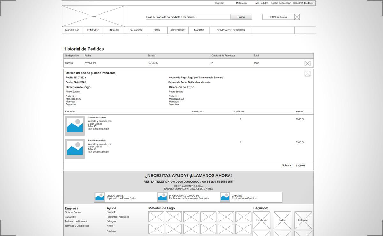Click the Promociones Bancarias image icon
Image resolution: width=383 pixels, height=236 pixels.
(162, 197)
